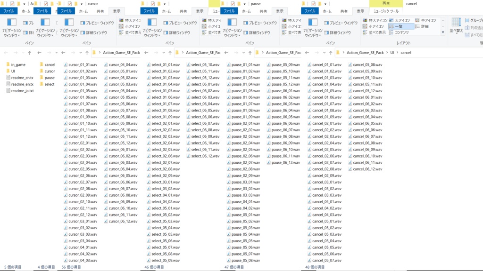
Task: Select cursor_03_01.wav file
Action: [x=80, y=221]
